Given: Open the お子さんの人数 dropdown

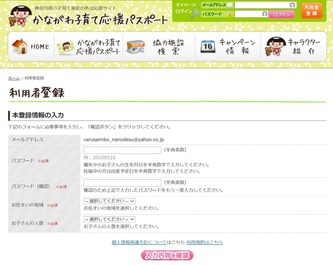Looking at the screenshot, I should [109, 219].
